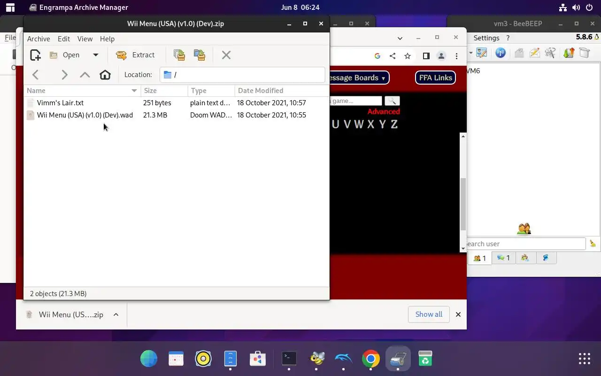The image size is (601, 376).
Task: Click the Location path input field
Action: pos(242,75)
